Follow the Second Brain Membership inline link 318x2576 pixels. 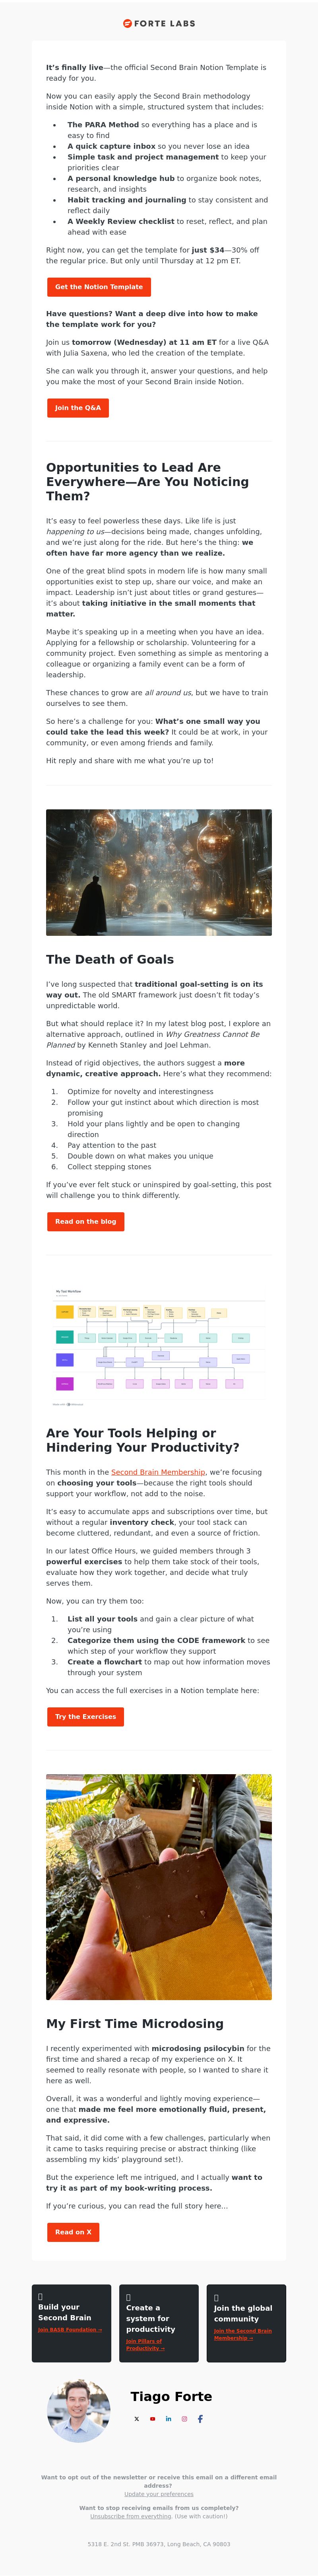click(x=158, y=1472)
